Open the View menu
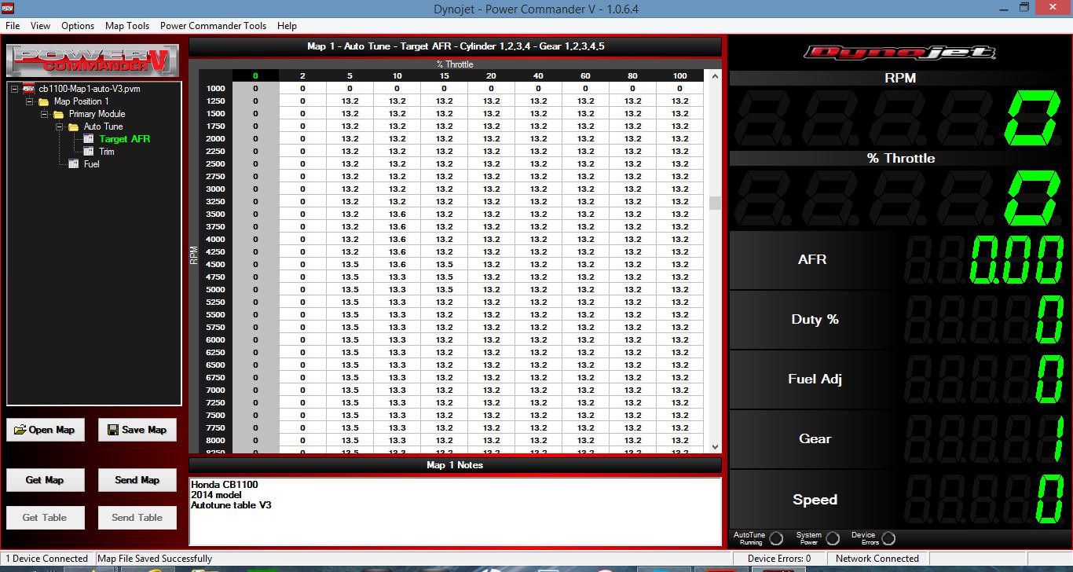The width and height of the screenshot is (1073, 572). pos(40,26)
